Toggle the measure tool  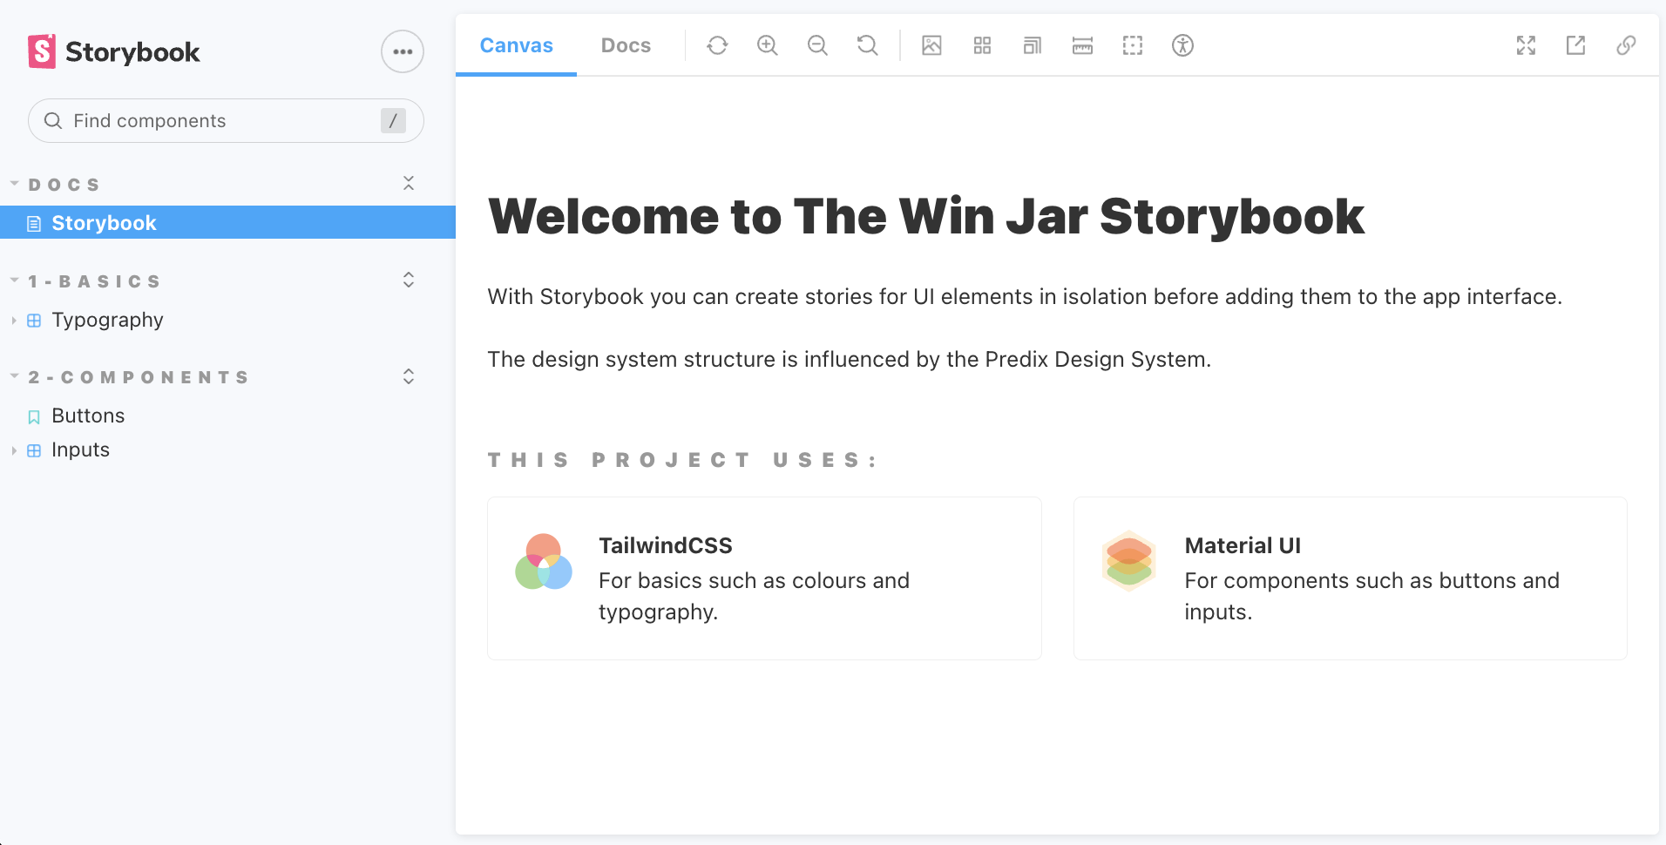tap(1082, 45)
